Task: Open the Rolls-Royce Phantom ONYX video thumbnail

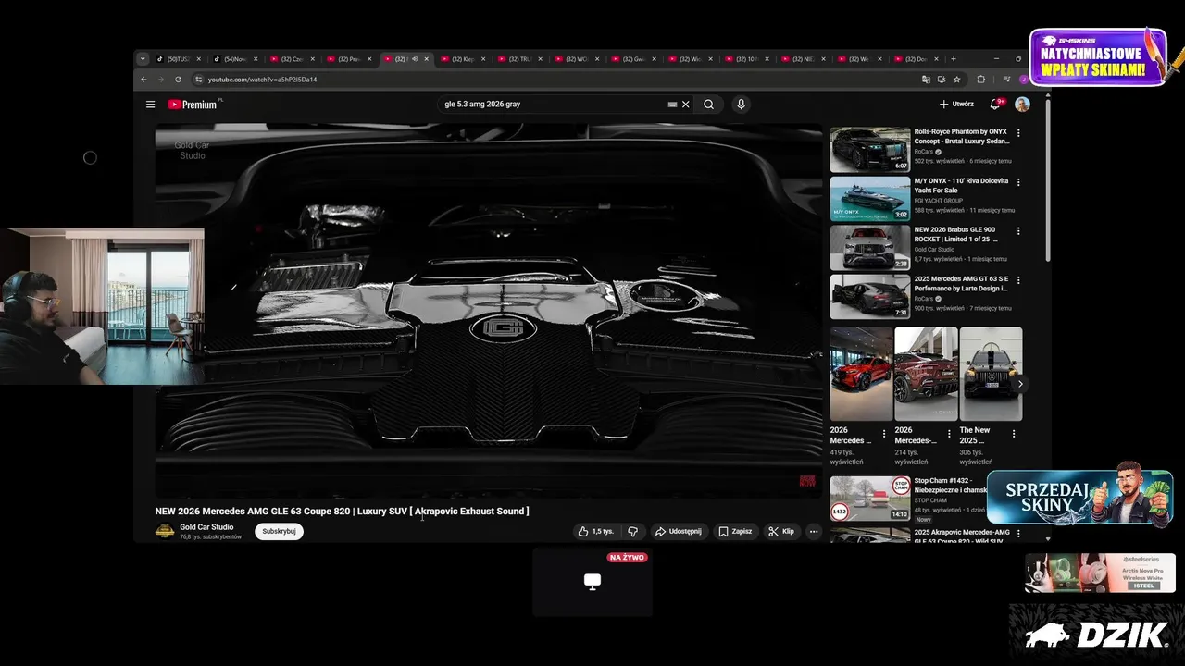Action: tap(870, 150)
